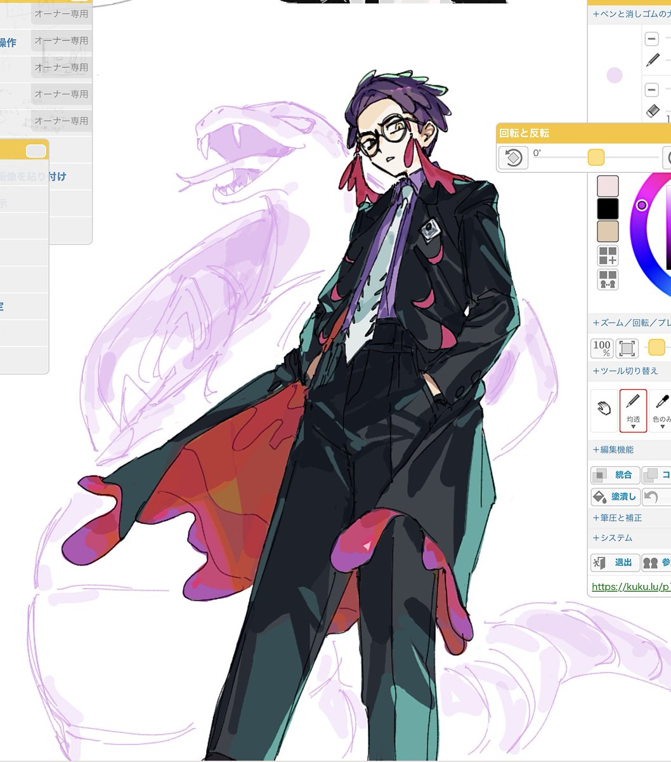Viewport: 671px width, 762px height.
Task: Collapse the ズーム／回転 section header
Action: tap(629, 323)
